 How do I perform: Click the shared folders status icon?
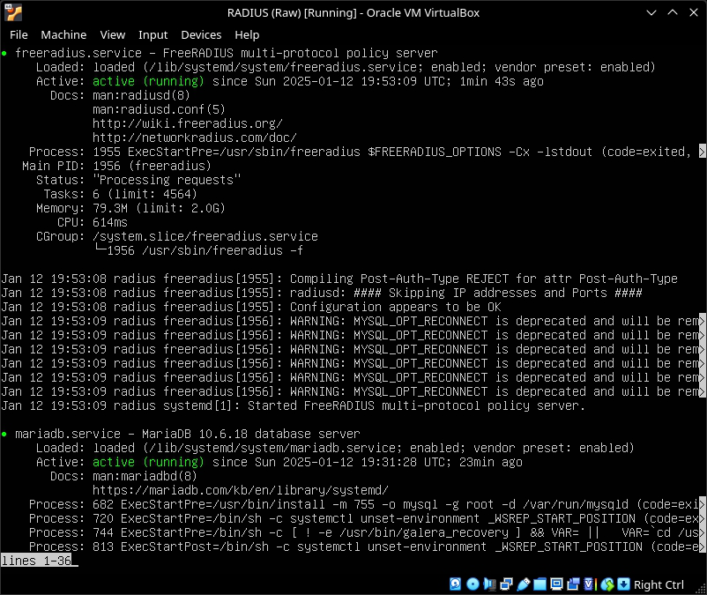(x=541, y=584)
